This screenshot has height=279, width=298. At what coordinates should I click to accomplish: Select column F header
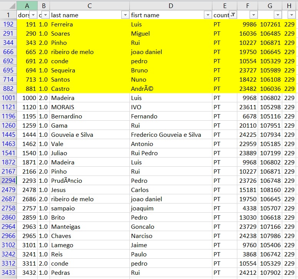[x=247, y=6]
